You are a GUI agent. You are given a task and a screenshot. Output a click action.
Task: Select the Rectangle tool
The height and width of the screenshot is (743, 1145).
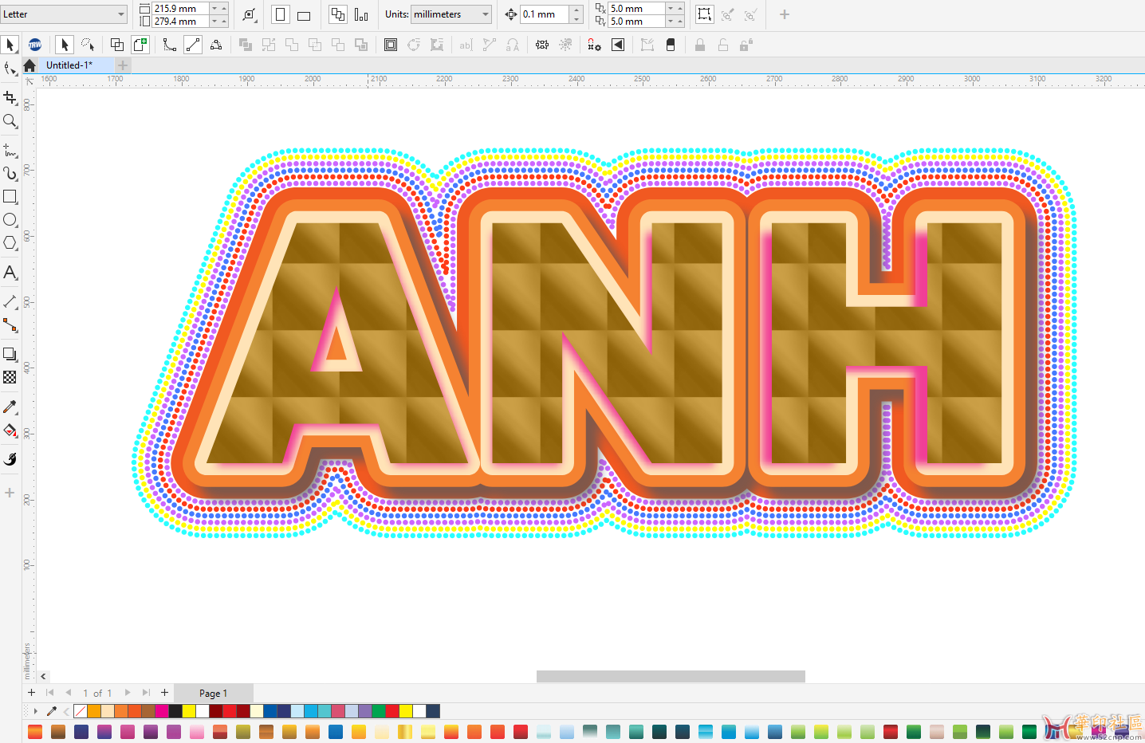10,196
